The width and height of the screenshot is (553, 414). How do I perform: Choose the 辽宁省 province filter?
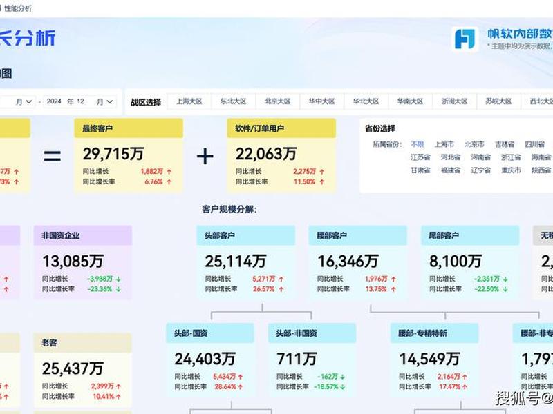click(481, 170)
